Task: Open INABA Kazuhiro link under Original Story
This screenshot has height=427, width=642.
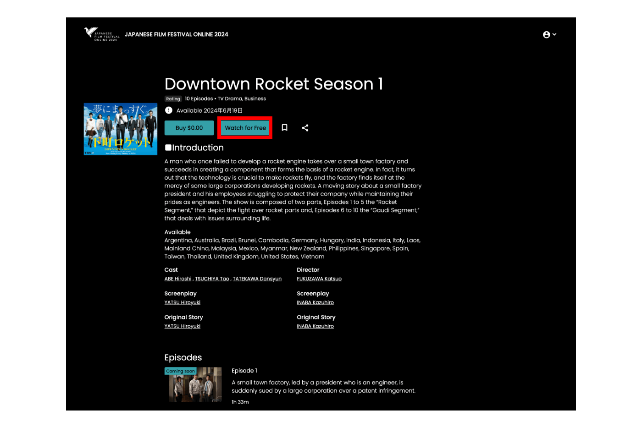Action: pyautogui.click(x=315, y=326)
